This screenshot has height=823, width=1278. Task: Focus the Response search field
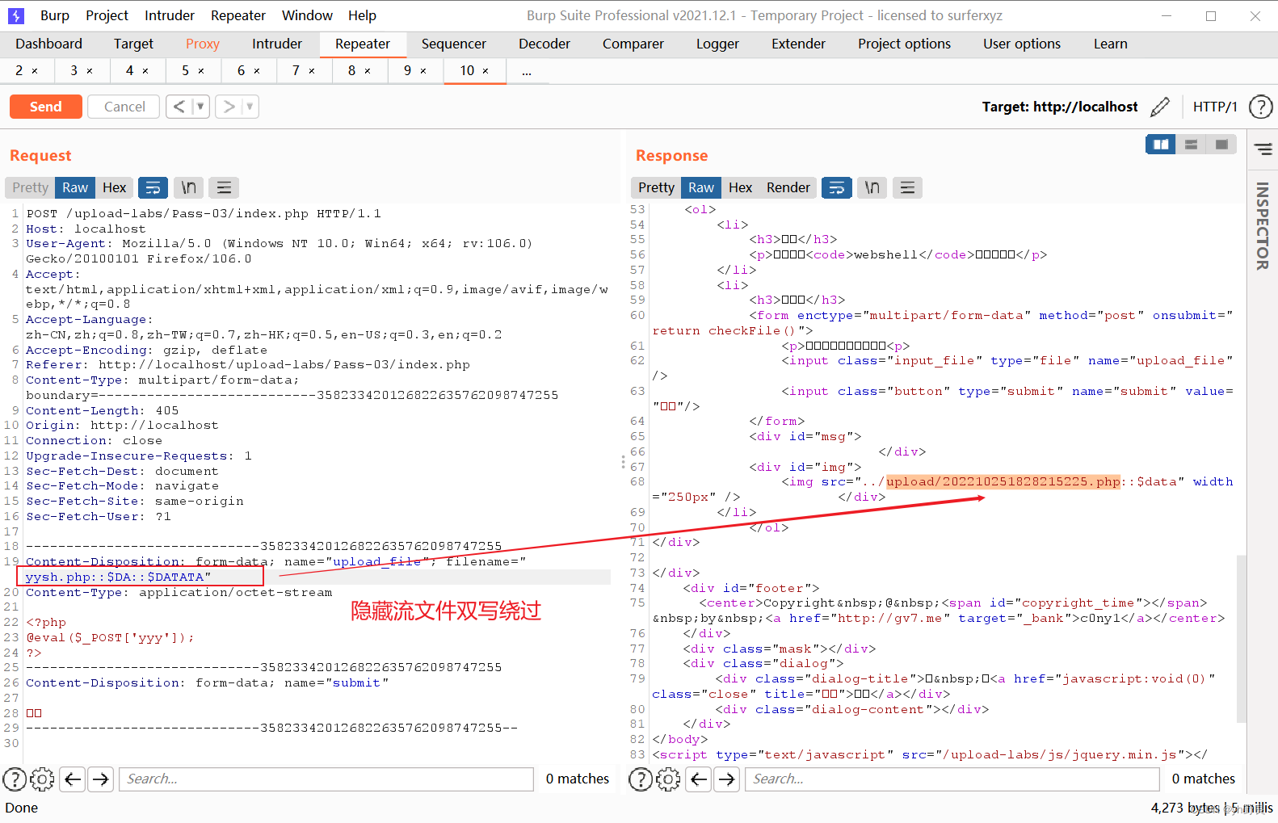[x=952, y=779]
